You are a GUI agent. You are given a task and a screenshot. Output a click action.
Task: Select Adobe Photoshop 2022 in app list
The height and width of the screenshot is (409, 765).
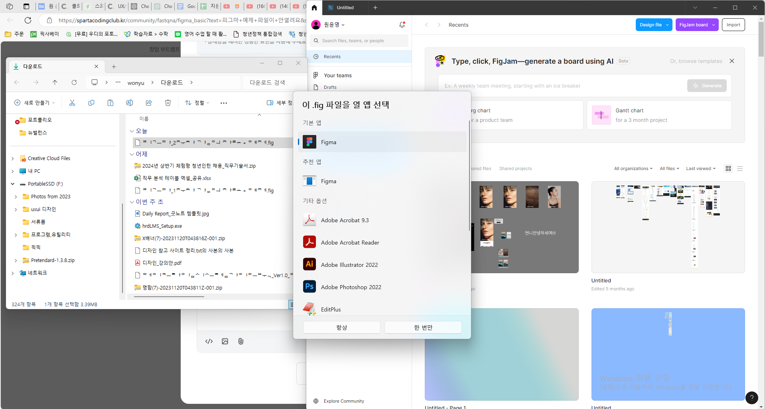pyautogui.click(x=382, y=287)
